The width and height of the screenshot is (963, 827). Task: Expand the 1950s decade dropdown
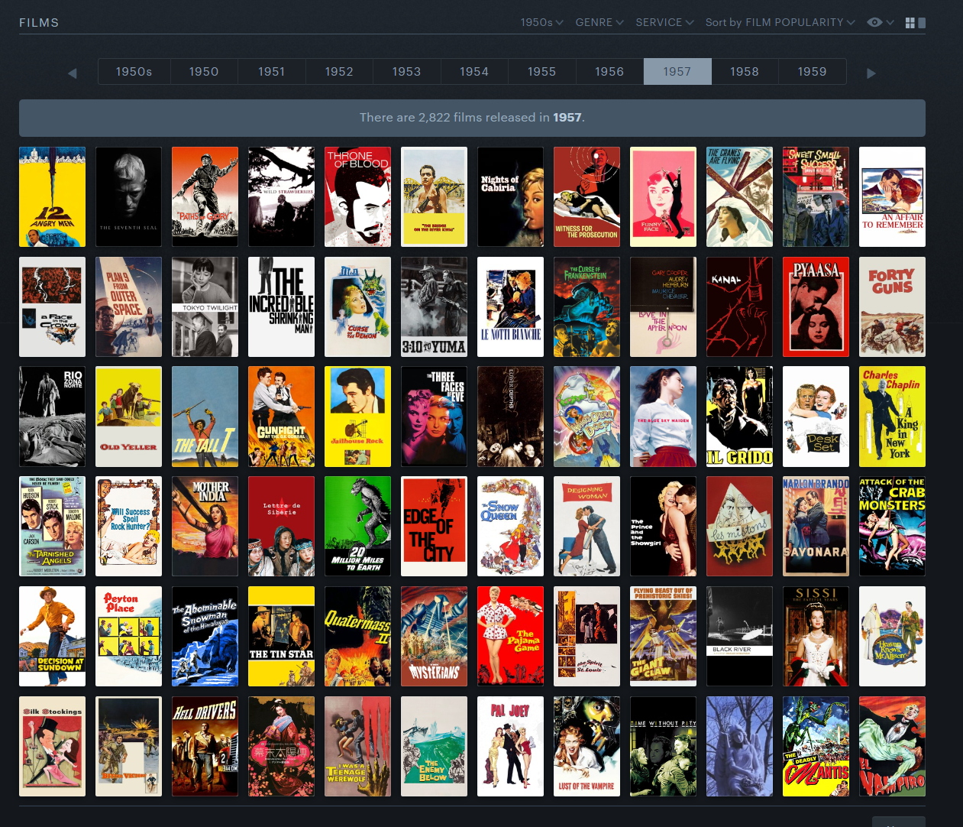541,22
